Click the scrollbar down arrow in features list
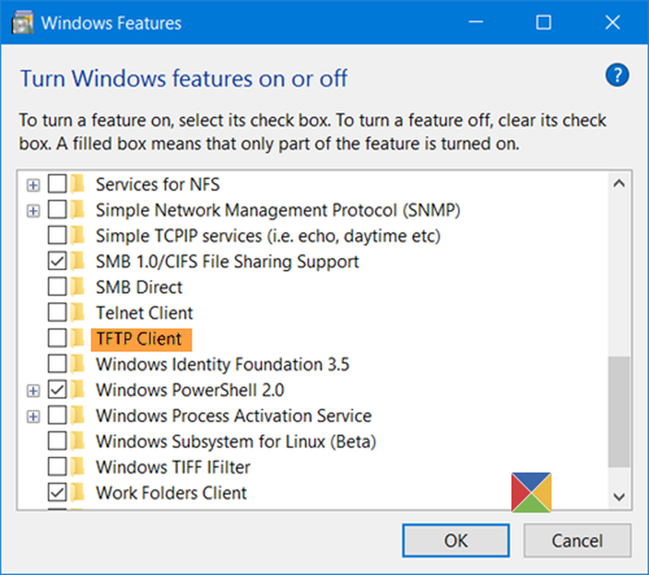649x575 pixels. pyautogui.click(x=618, y=496)
